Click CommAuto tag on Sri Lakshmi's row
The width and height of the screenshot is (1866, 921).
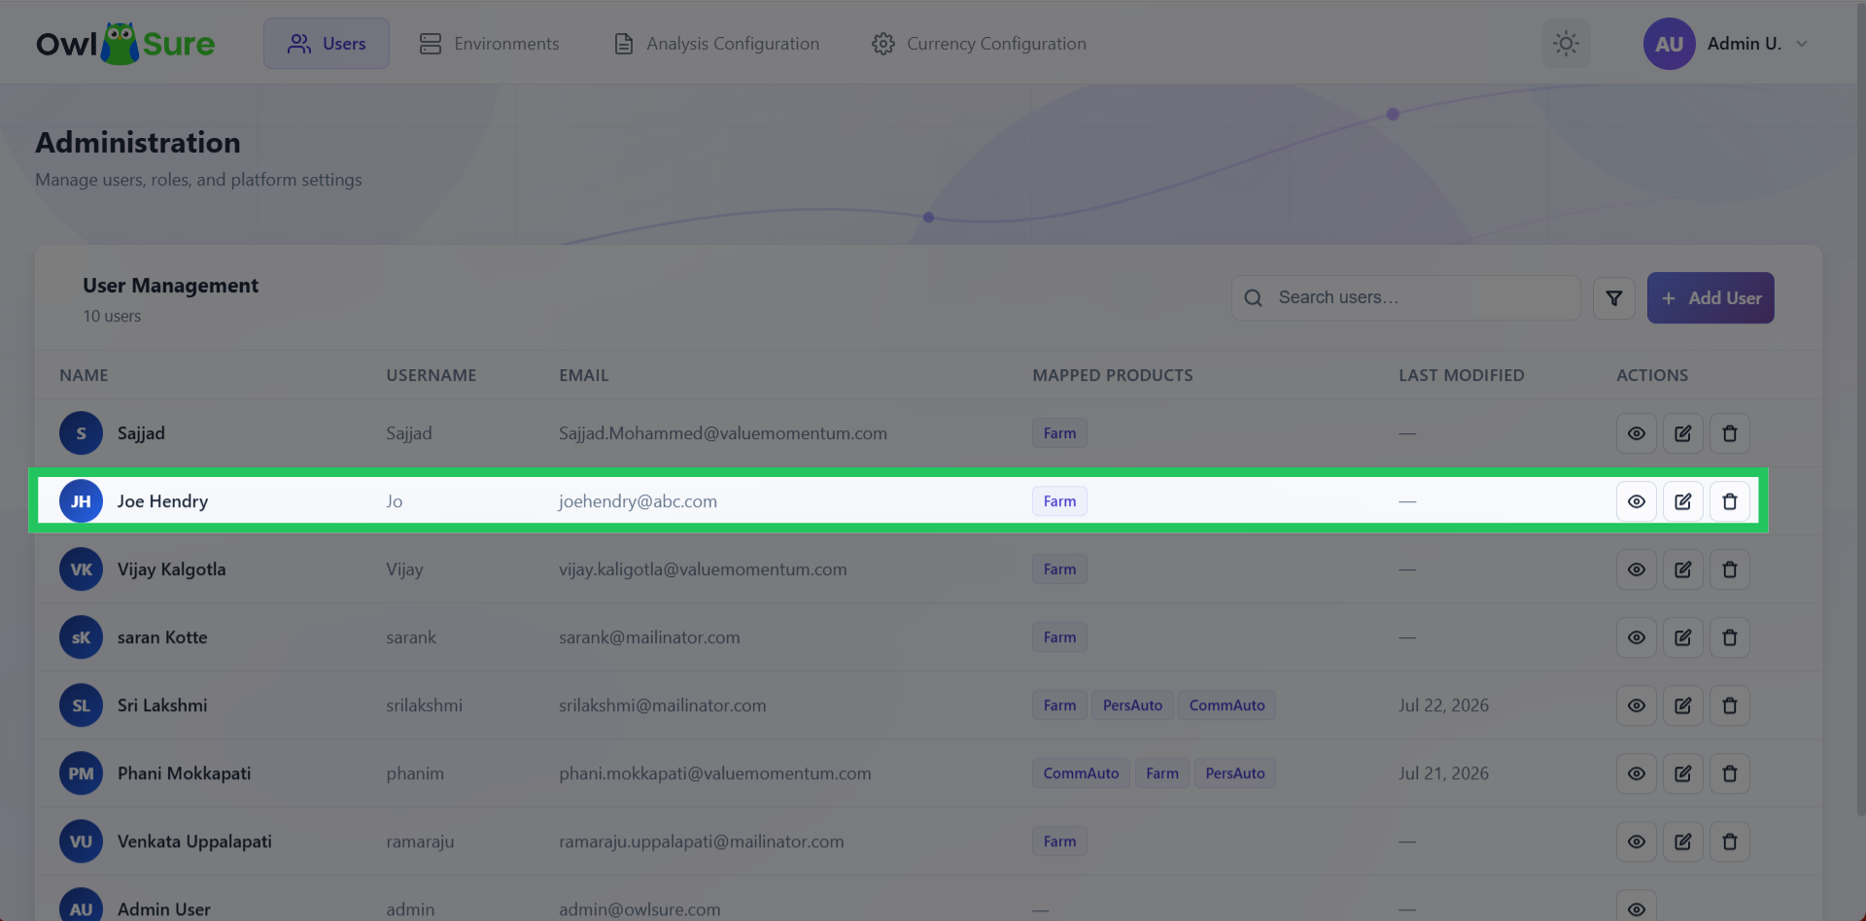1227,705
